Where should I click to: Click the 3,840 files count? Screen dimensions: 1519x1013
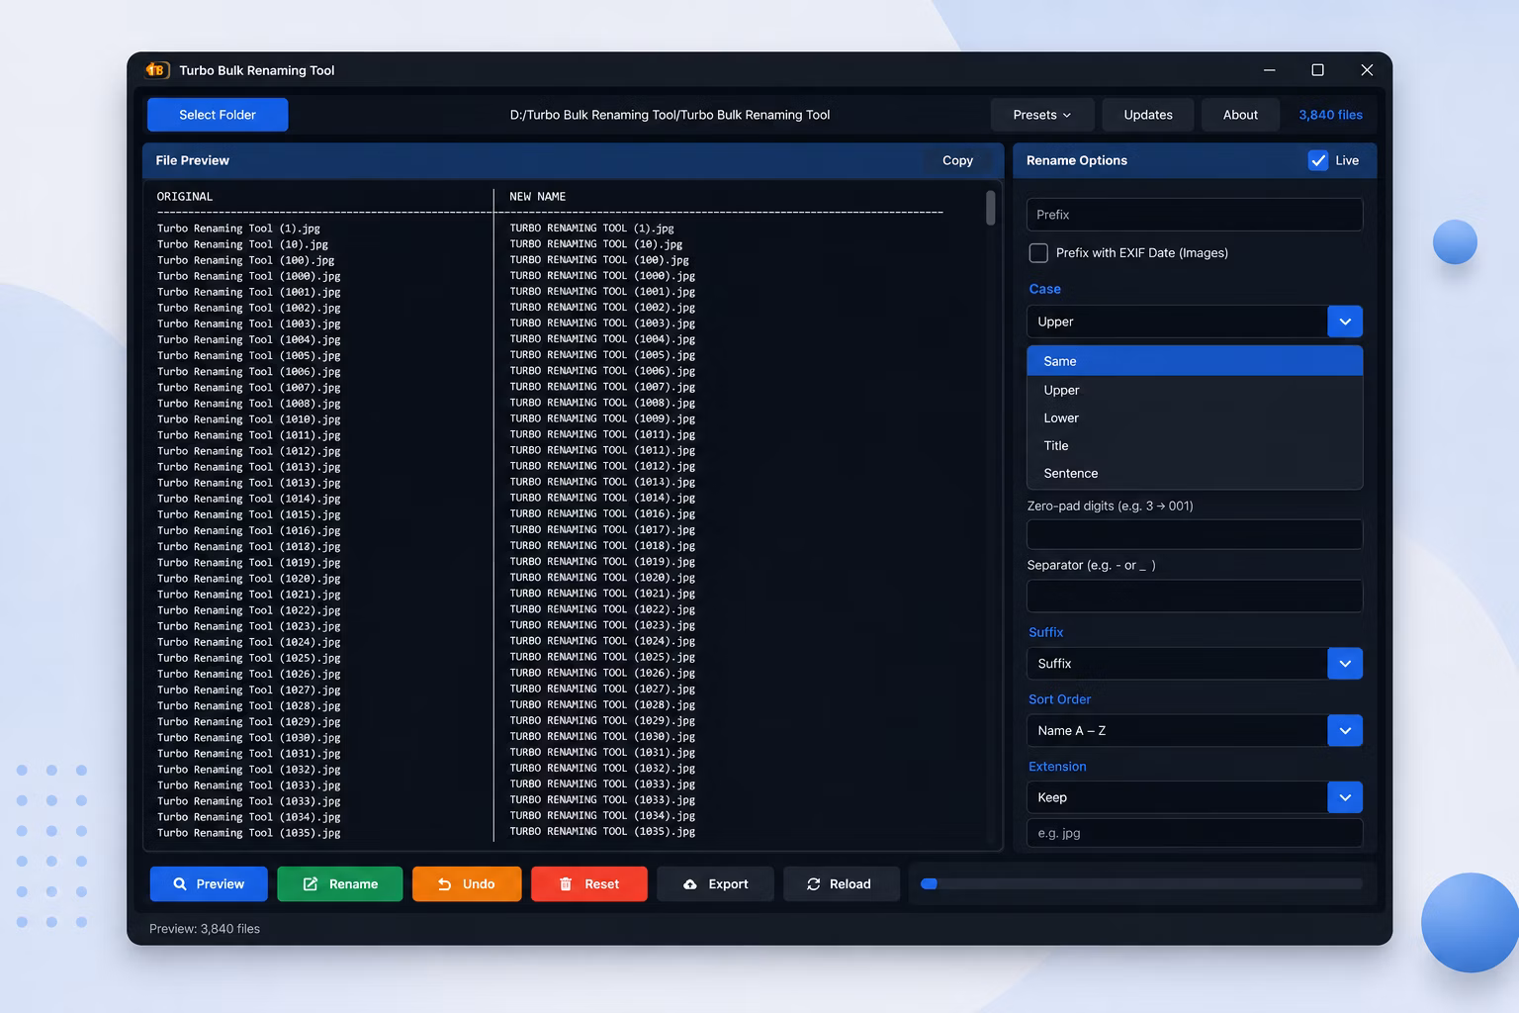coord(1330,115)
